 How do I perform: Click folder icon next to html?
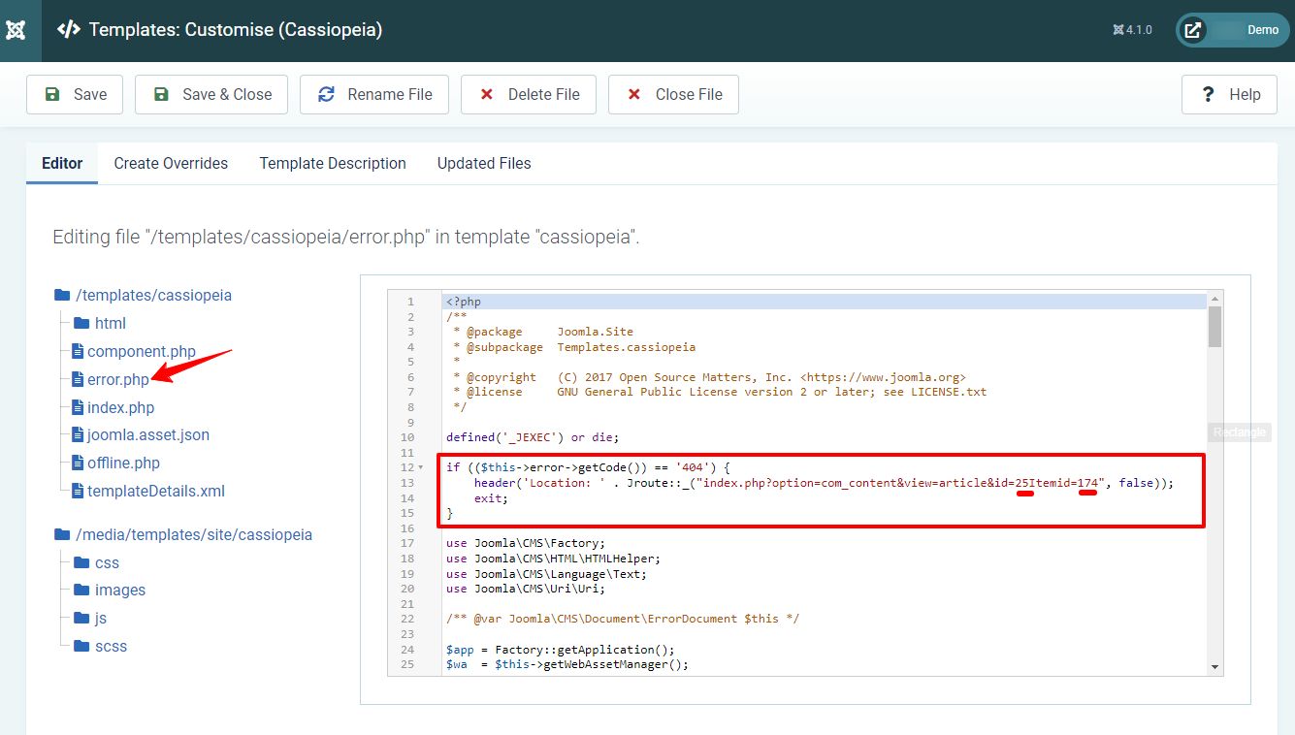[81, 323]
